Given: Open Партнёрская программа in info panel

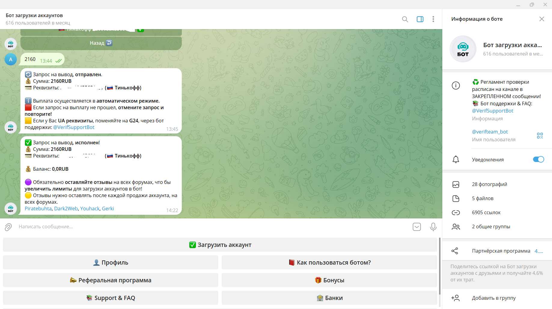Looking at the screenshot, I should tap(501, 251).
